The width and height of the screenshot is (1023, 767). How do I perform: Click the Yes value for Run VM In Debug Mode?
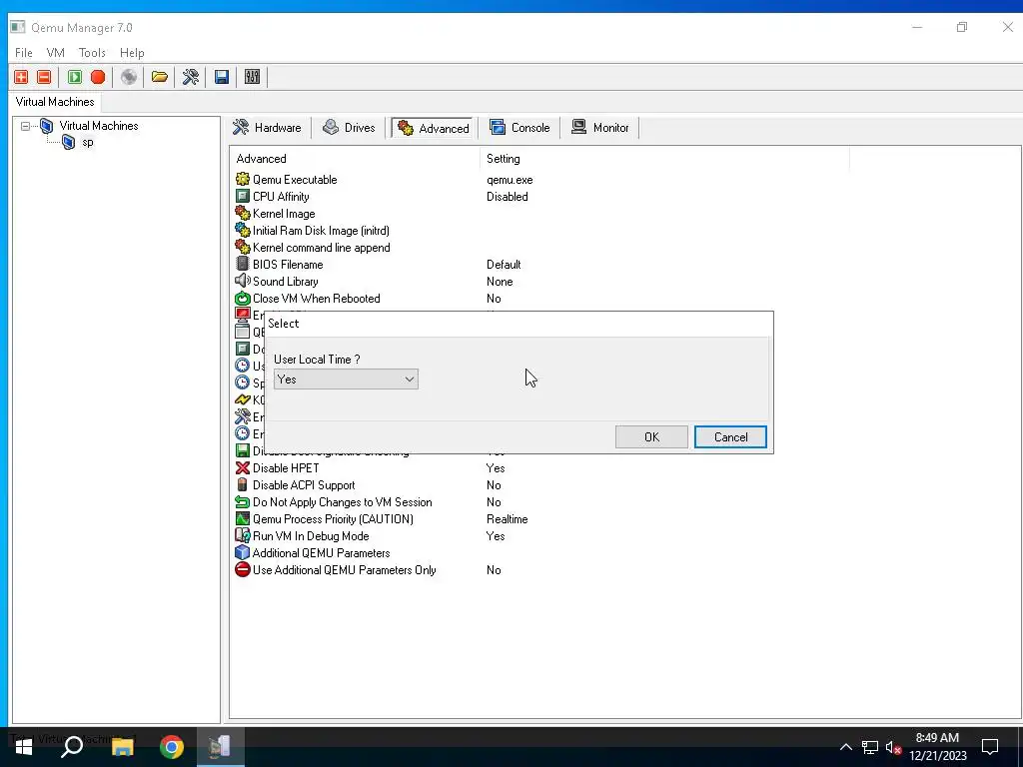[496, 536]
